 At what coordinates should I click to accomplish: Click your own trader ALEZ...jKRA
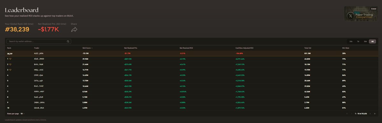(39, 54)
